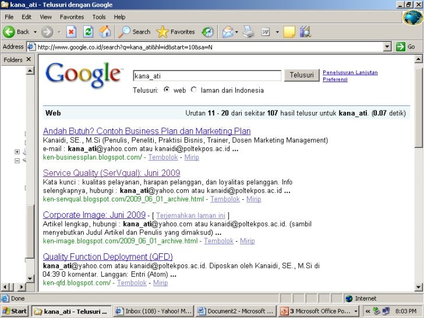Open Penelusuran Lanjutan link
This screenshot has width=424, height=318.
350,72
